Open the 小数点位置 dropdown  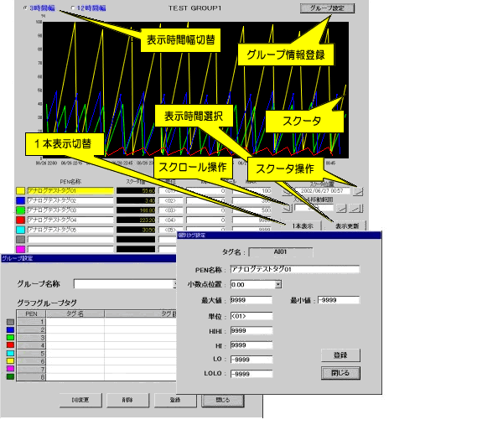pos(277,284)
